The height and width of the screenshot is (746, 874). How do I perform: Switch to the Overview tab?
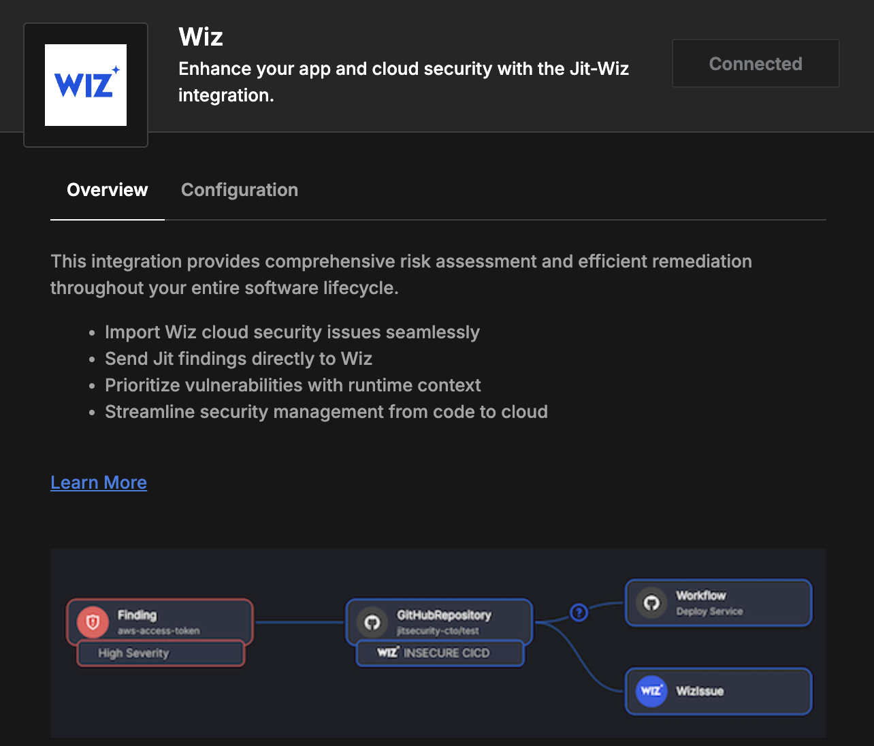pyautogui.click(x=108, y=190)
